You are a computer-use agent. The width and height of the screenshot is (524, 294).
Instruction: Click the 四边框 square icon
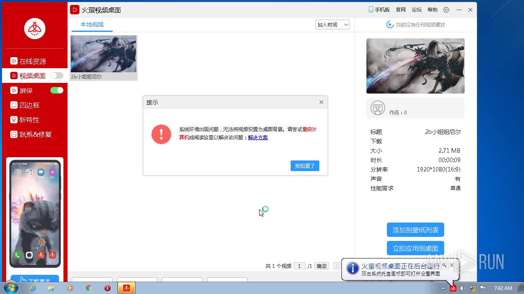click(x=14, y=105)
